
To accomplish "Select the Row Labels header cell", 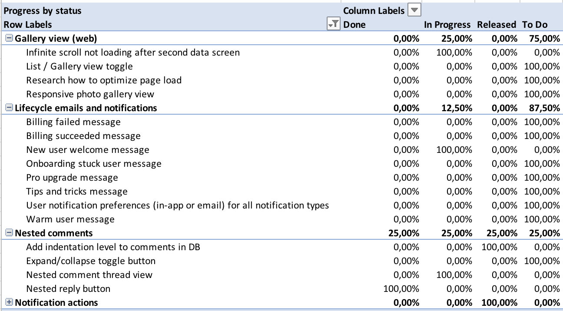I will coord(28,25).
